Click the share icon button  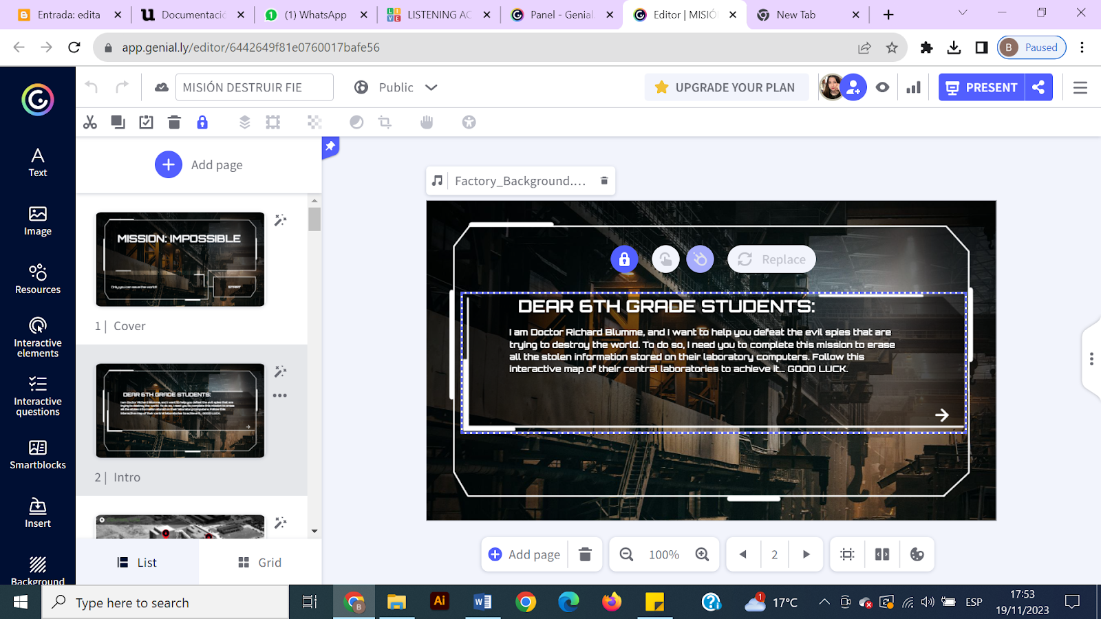[1039, 87]
